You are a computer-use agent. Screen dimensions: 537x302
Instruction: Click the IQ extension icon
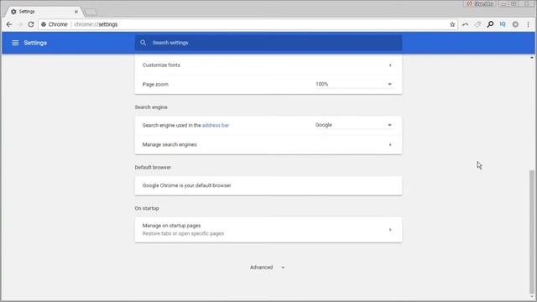503,24
